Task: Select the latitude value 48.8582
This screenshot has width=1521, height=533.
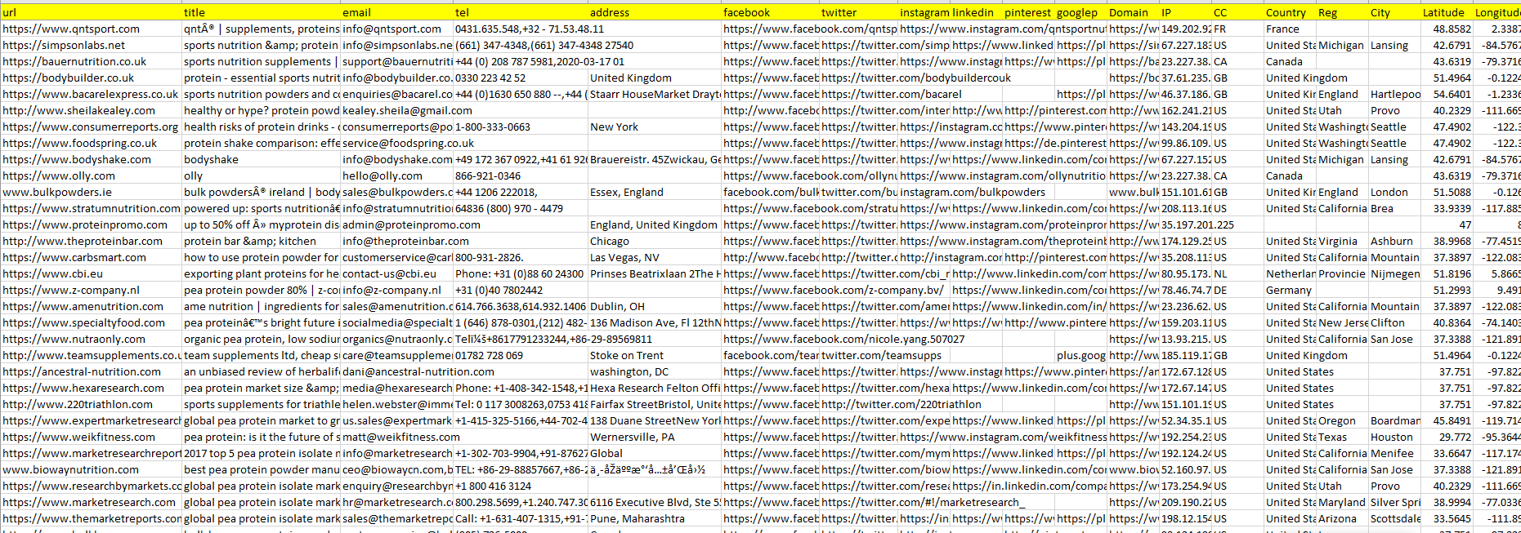Action: point(1447,29)
